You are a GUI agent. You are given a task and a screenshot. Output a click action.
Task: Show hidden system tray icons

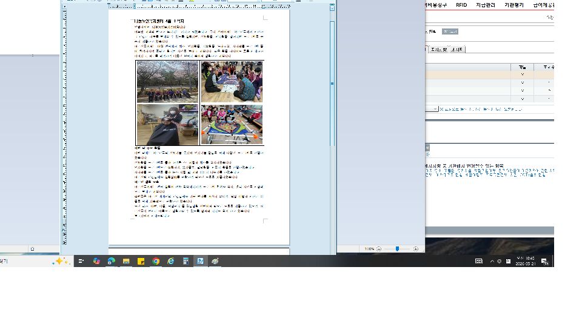point(492,262)
